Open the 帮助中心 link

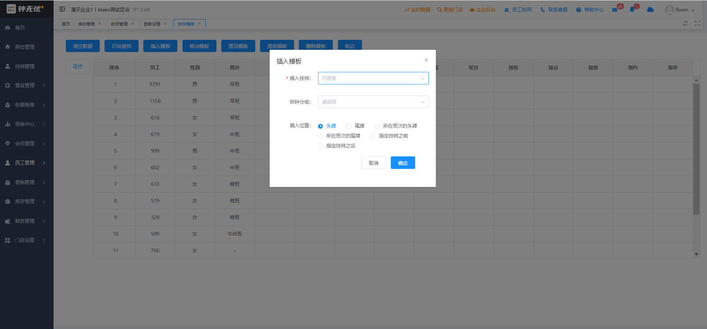coord(590,10)
